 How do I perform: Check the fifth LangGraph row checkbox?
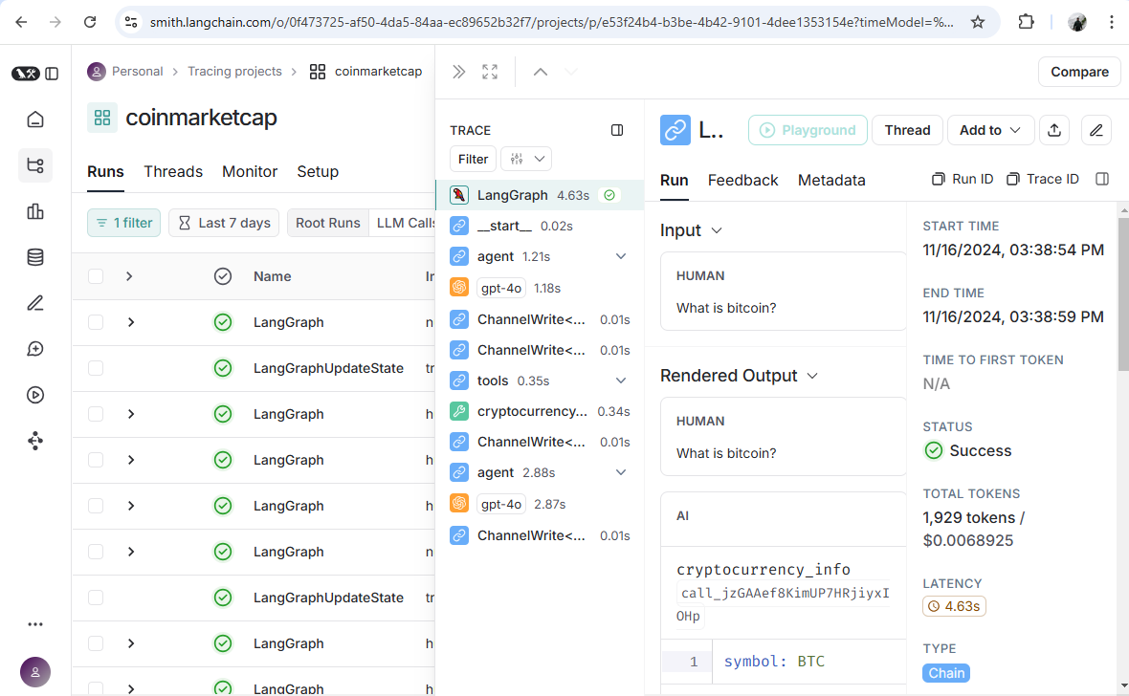point(96,552)
